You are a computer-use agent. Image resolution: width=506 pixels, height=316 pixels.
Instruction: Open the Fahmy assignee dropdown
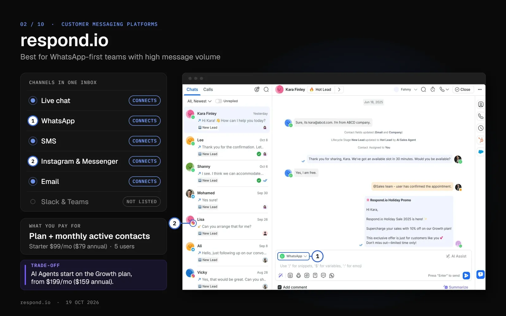click(406, 89)
